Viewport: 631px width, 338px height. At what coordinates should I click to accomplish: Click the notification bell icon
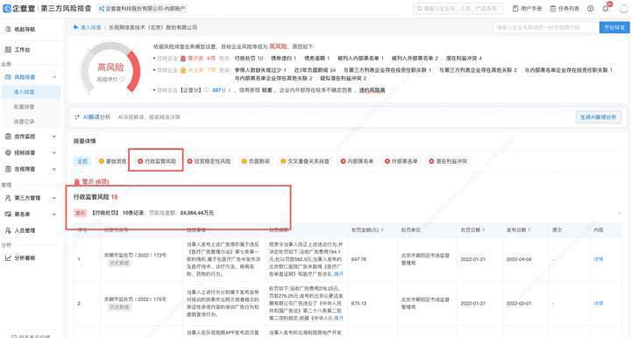pos(606,9)
